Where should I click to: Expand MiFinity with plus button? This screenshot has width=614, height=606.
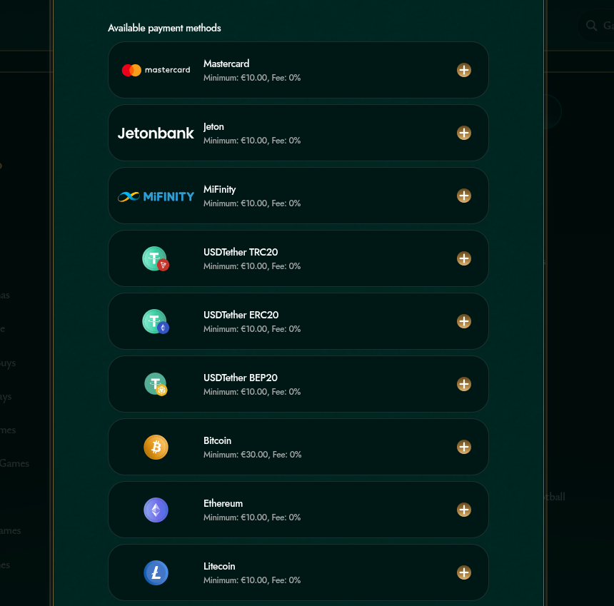point(464,196)
